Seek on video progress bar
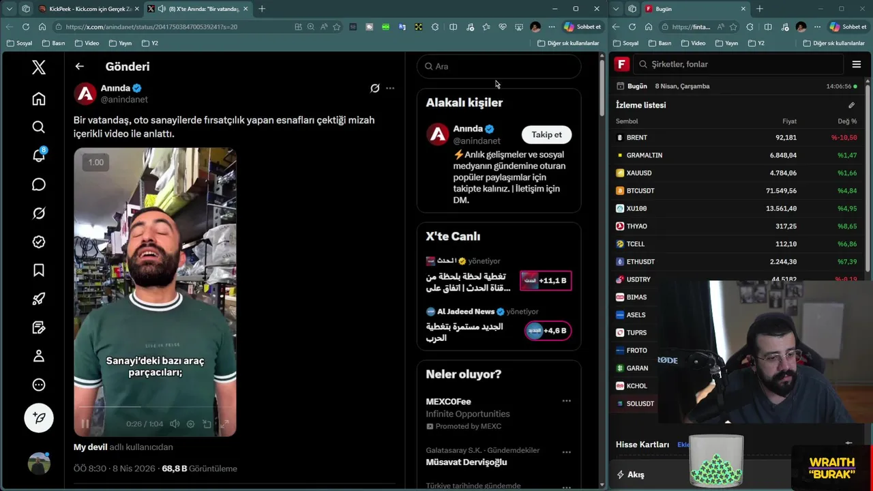Screen dimensions: 873x491 155,407
